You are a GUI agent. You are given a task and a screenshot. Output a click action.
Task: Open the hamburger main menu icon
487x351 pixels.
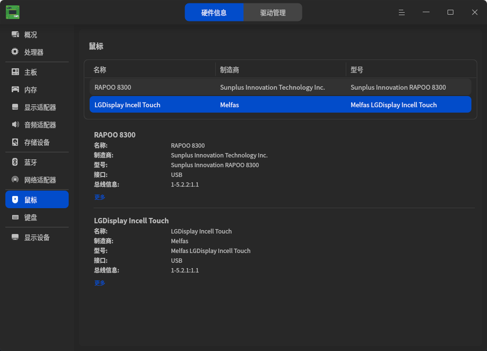click(402, 13)
